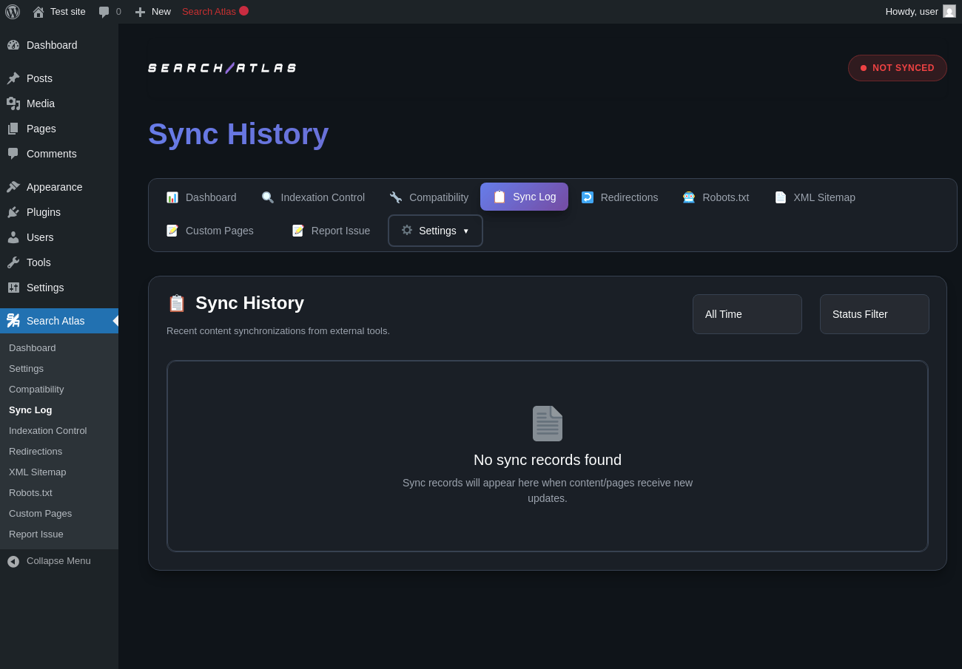Click the Appearance paintbrush icon
Screen dimensions: 962x669
(13, 187)
